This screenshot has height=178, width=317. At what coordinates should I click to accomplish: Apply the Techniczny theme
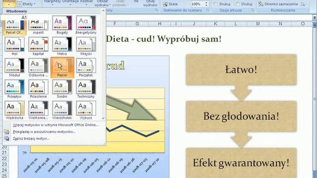86,89
